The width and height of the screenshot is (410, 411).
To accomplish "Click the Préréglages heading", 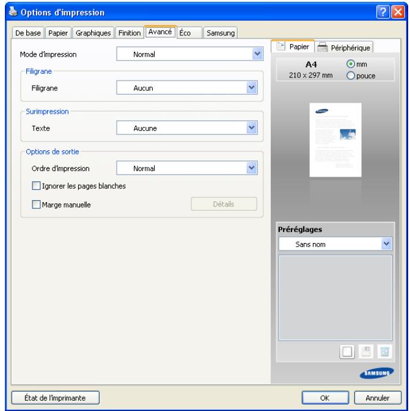I will (x=300, y=230).
